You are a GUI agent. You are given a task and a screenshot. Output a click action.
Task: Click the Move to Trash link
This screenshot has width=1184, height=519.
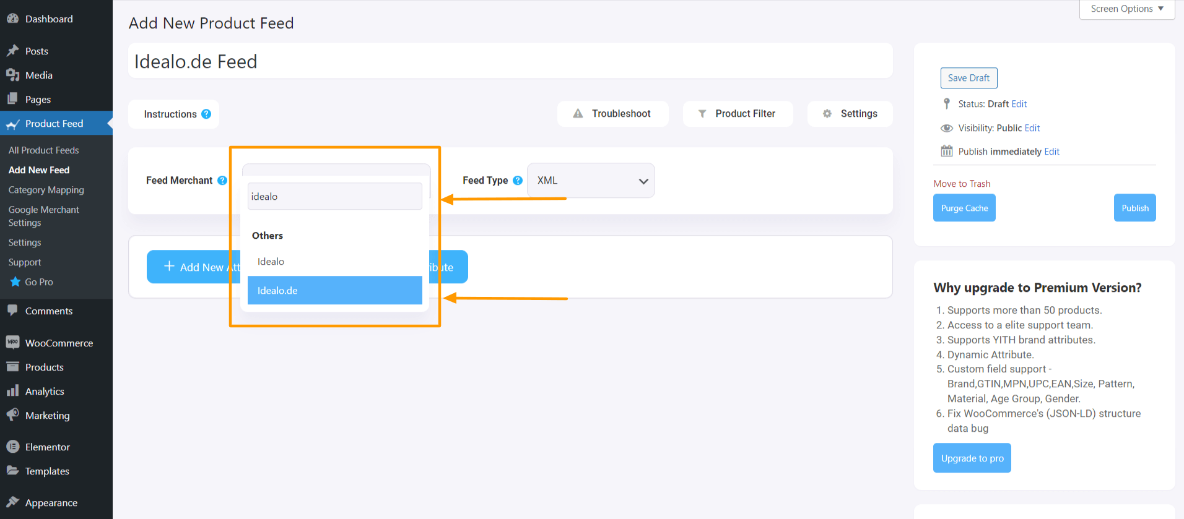click(x=962, y=184)
